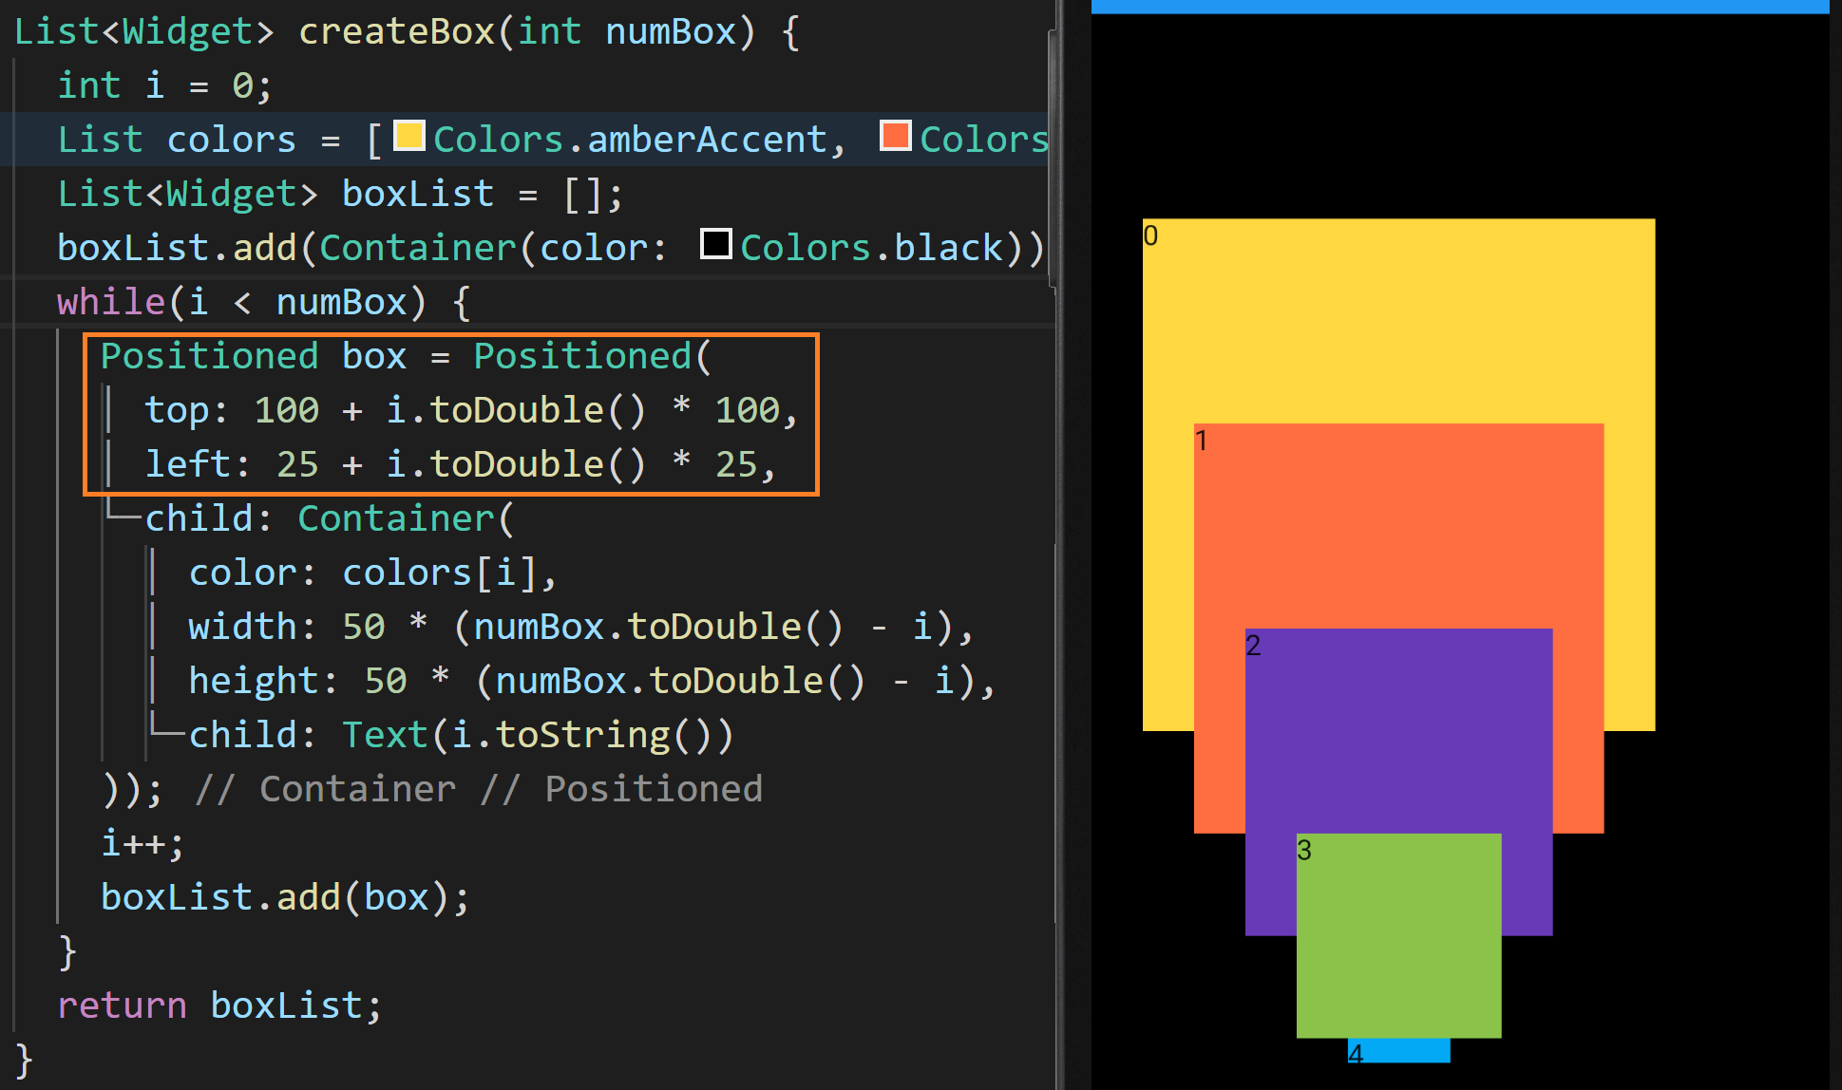Image resolution: width=1842 pixels, height=1090 pixels.
Task: Click the return keyword
Action: [122, 1005]
